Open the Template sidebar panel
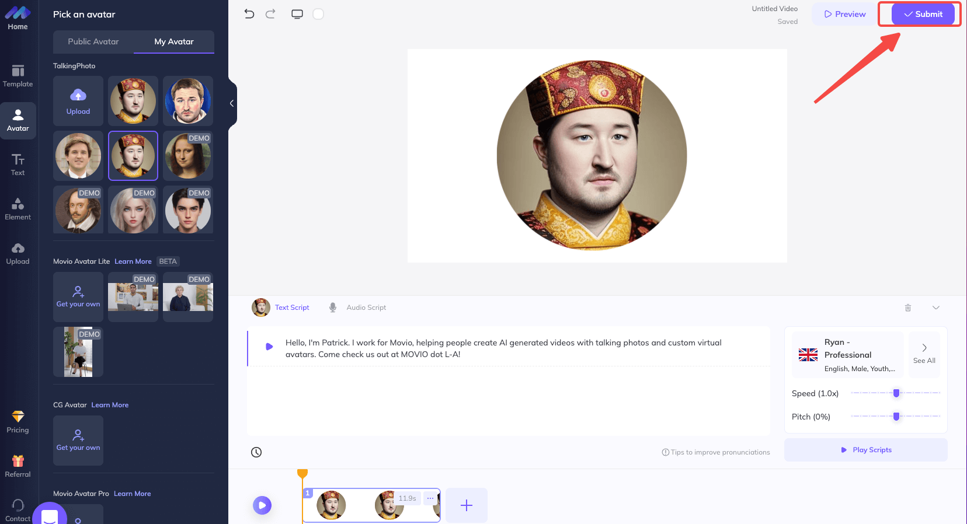 click(18, 76)
